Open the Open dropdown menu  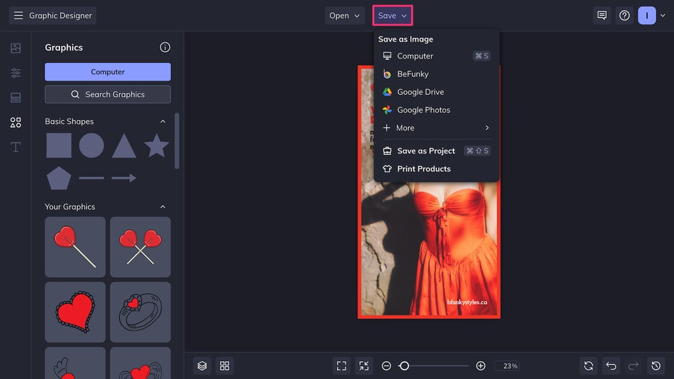[345, 16]
